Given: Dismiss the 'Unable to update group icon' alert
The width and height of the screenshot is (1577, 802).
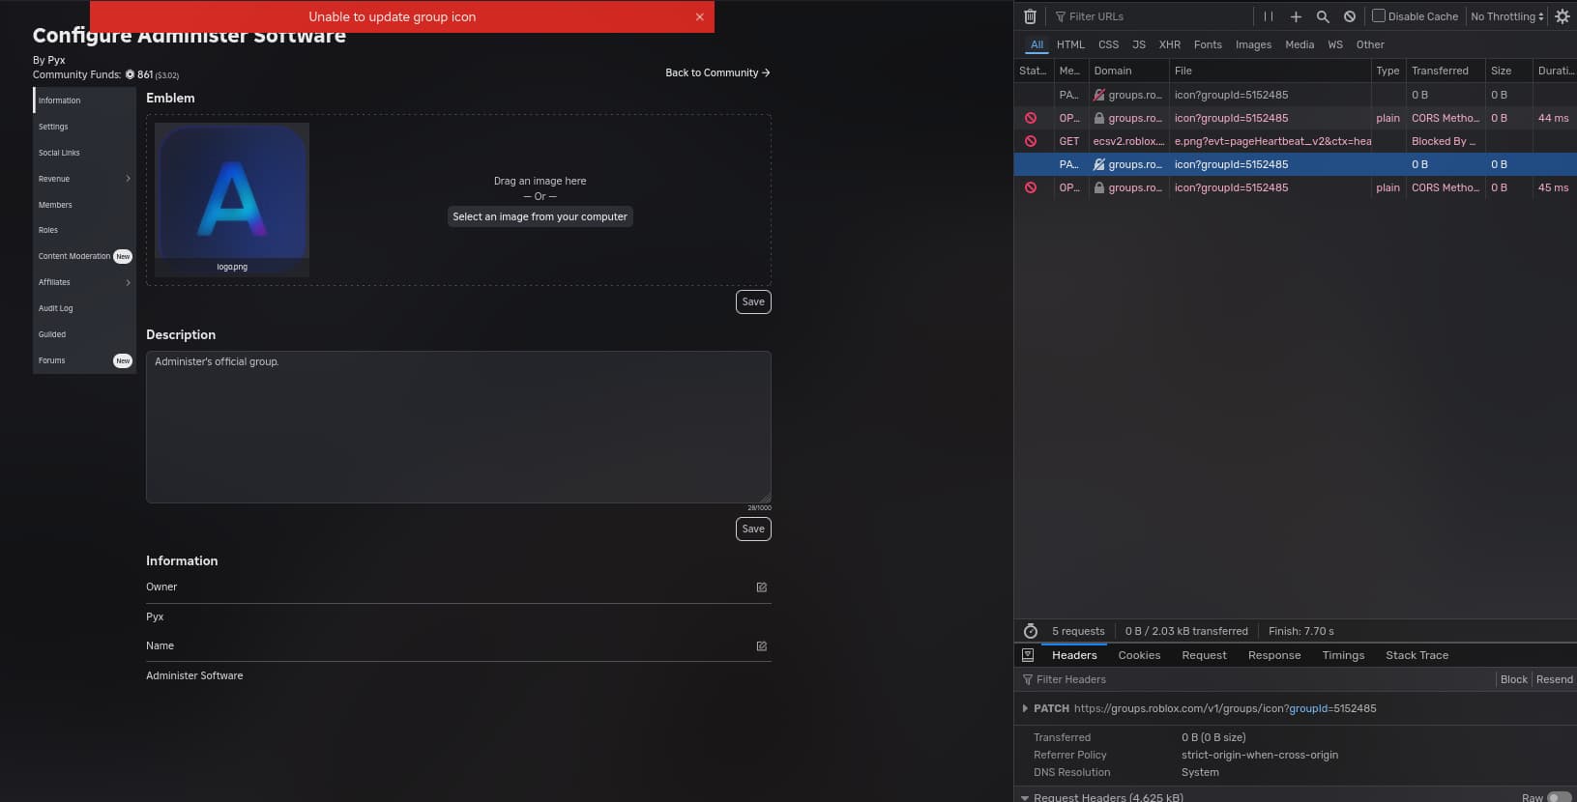Looking at the screenshot, I should [699, 17].
